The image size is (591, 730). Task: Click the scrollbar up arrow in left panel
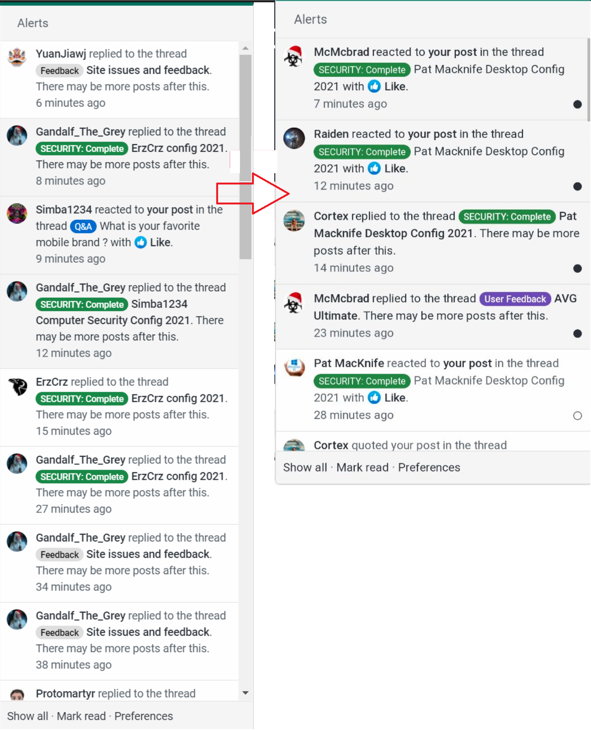pyautogui.click(x=246, y=48)
